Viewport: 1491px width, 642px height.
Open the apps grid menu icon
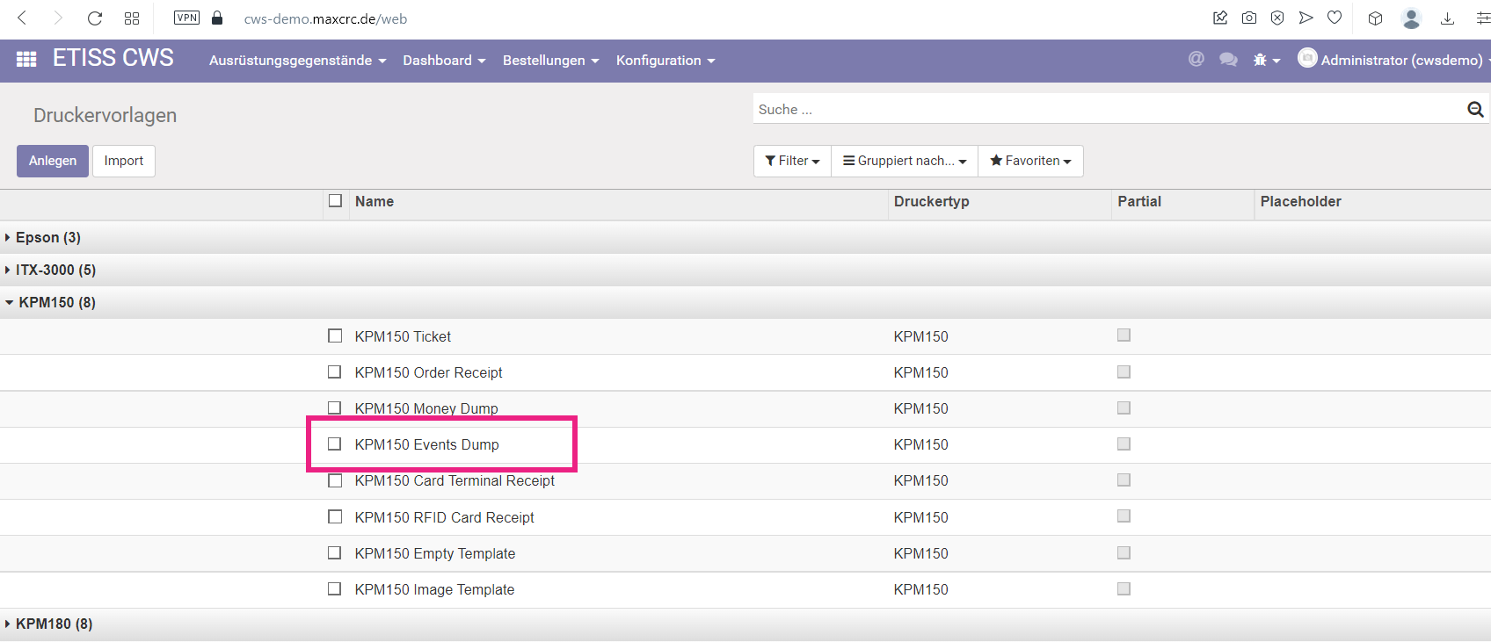(x=26, y=59)
